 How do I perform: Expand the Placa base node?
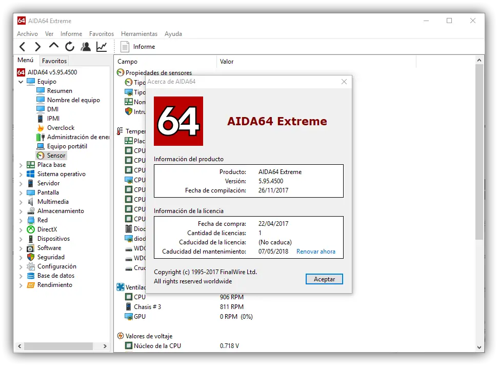point(21,165)
